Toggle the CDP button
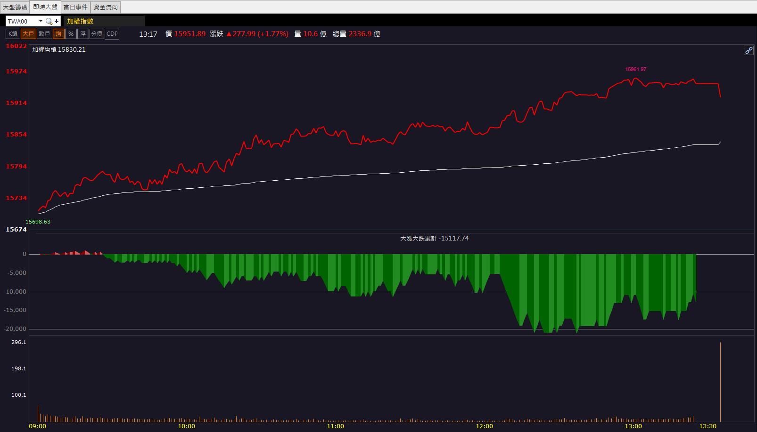Image resolution: width=757 pixels, height=432 pixels. [x=112, y=34]
